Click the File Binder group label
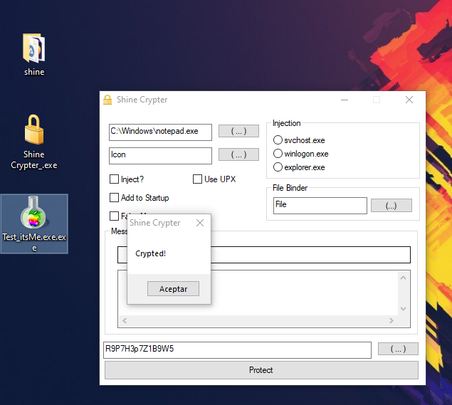 click(290, 188)
